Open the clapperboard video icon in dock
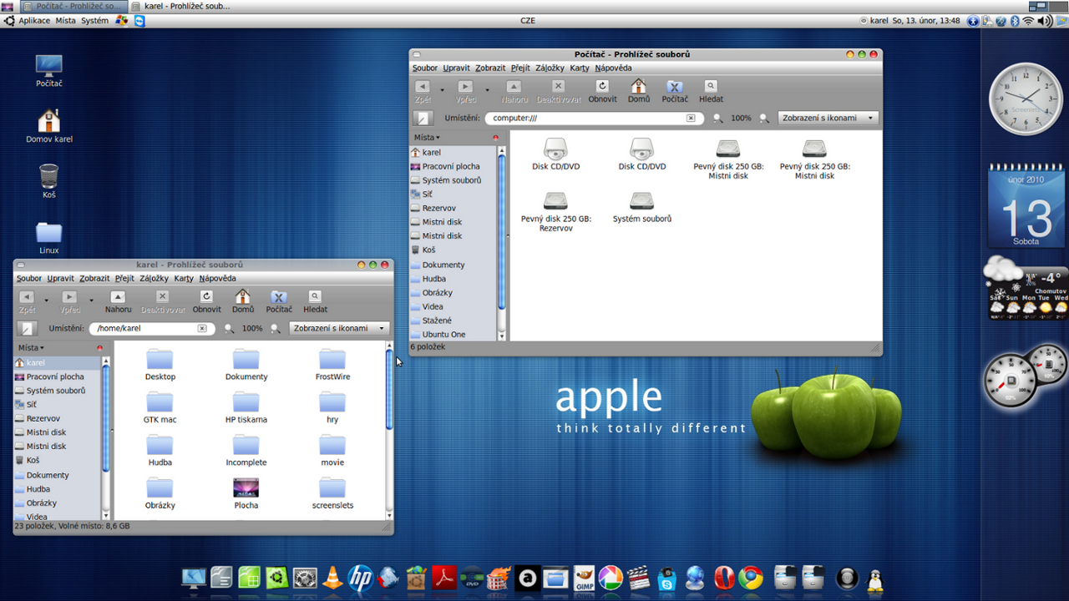 pyautogui.click(x=639, y=578)
